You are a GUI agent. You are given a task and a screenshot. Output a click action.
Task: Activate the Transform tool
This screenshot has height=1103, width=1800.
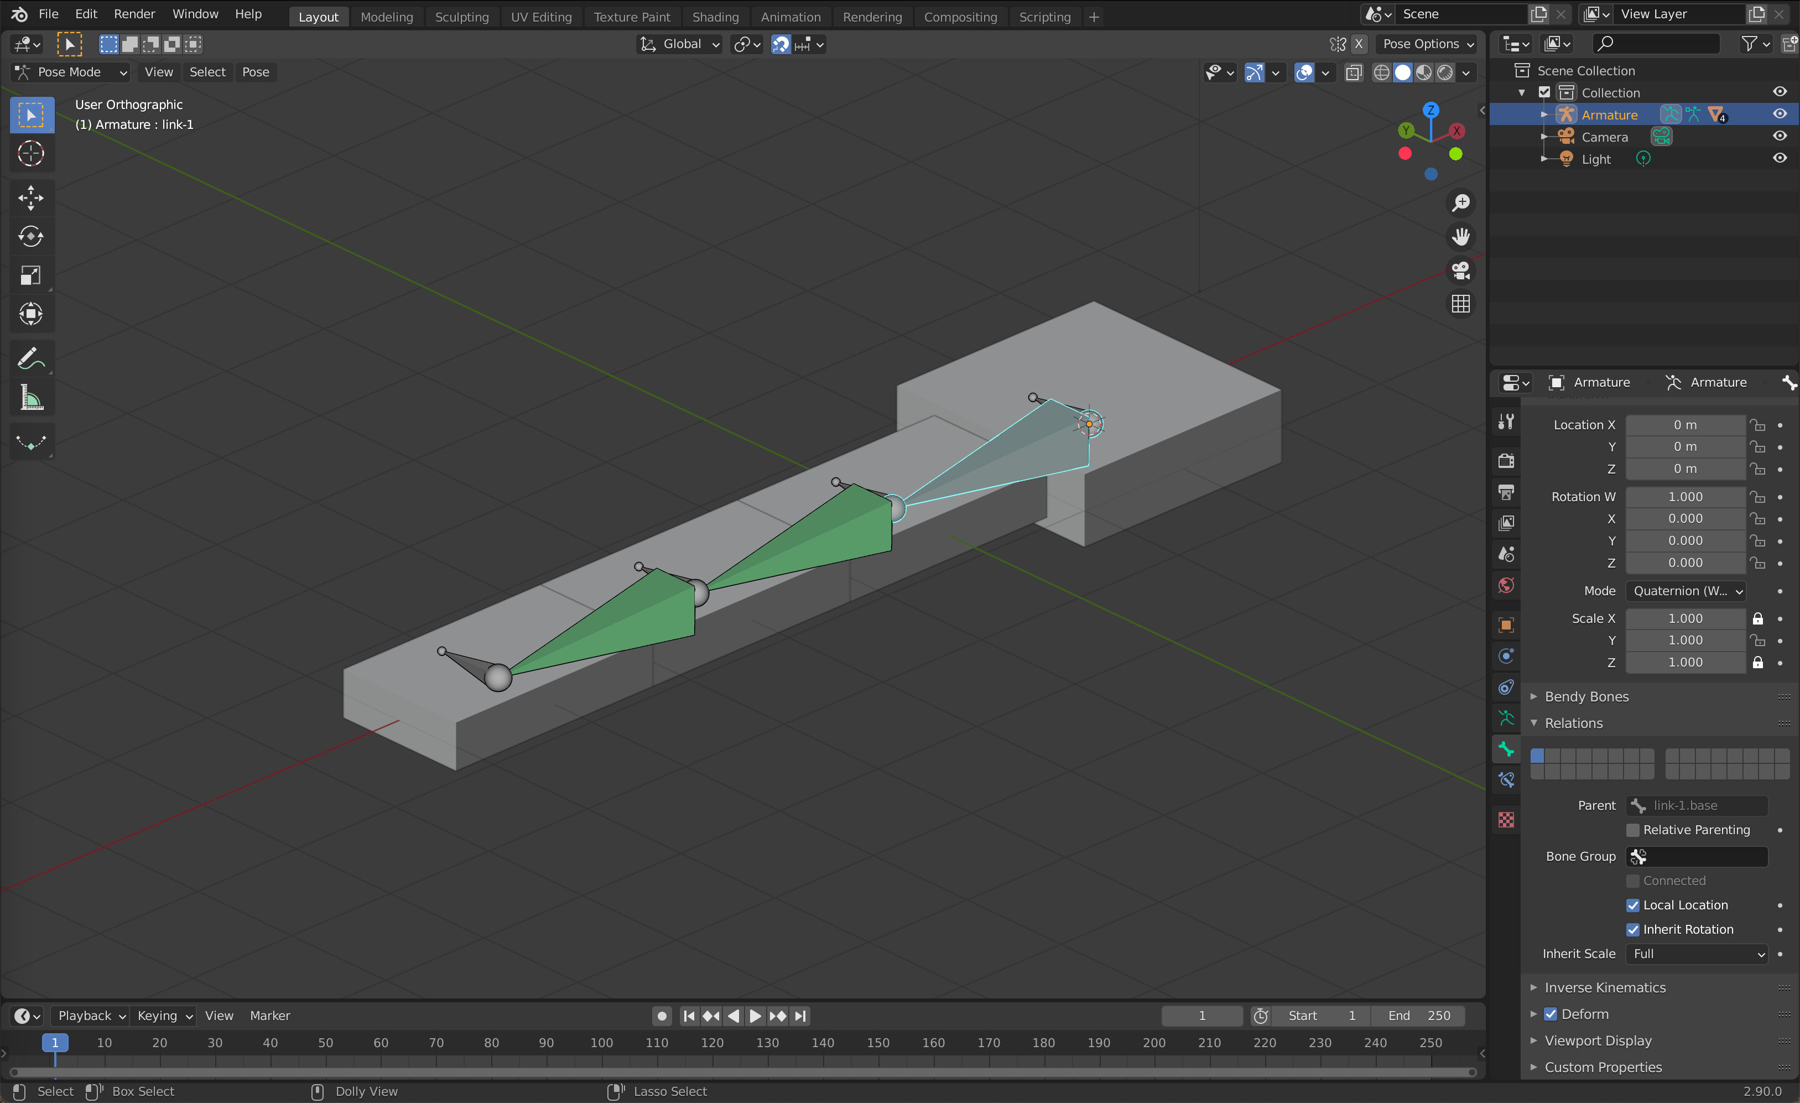pyautogui.click(x=30, y=314)
